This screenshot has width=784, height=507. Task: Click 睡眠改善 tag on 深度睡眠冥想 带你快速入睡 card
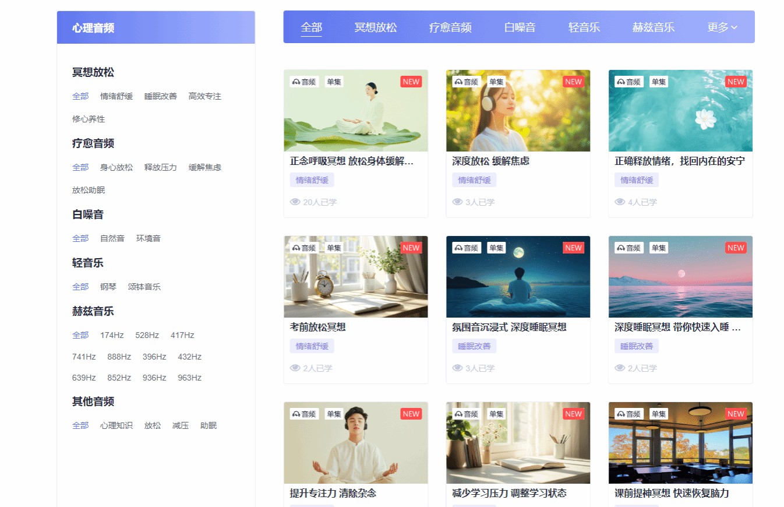[x=636, y=346]
